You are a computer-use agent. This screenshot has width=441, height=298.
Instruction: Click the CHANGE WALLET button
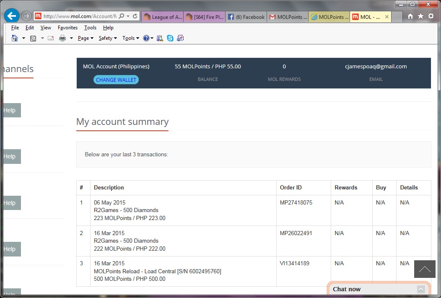coord(116,80)
